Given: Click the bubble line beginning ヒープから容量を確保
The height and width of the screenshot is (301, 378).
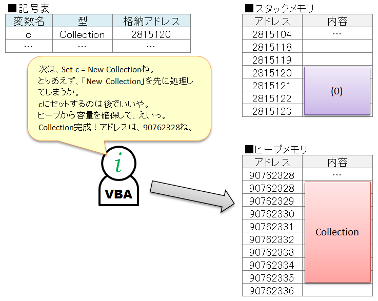Looking at the screenshot, I should point(102,115).
